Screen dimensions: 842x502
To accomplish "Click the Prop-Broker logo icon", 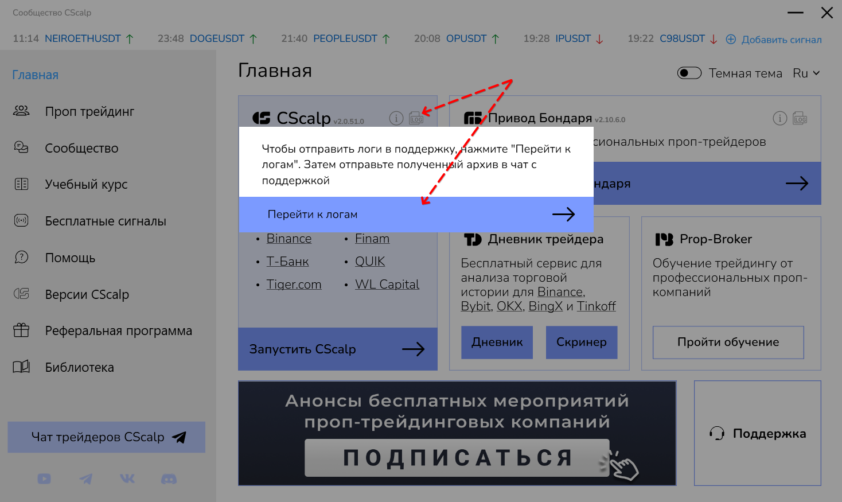I will [x=664, y=239].
